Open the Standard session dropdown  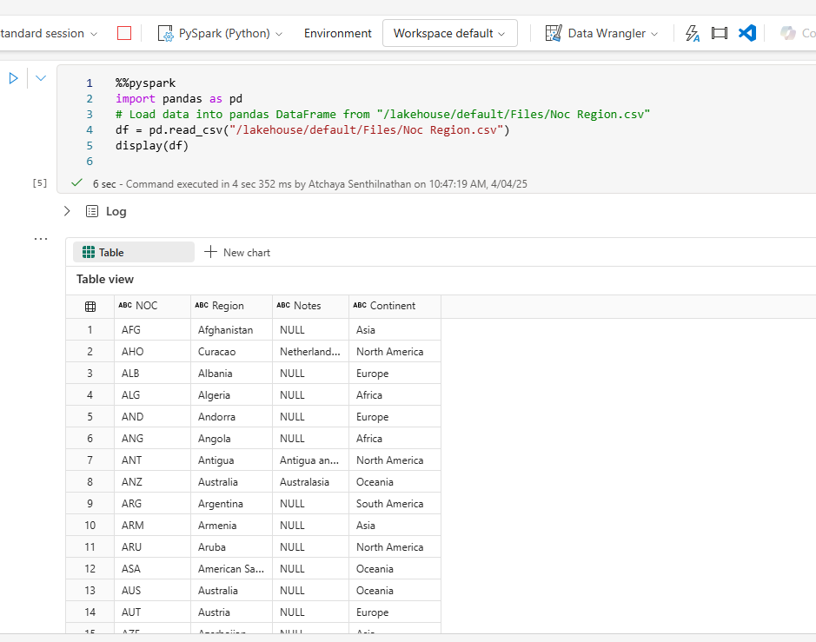pyautogui.click(x=48, y=33)
